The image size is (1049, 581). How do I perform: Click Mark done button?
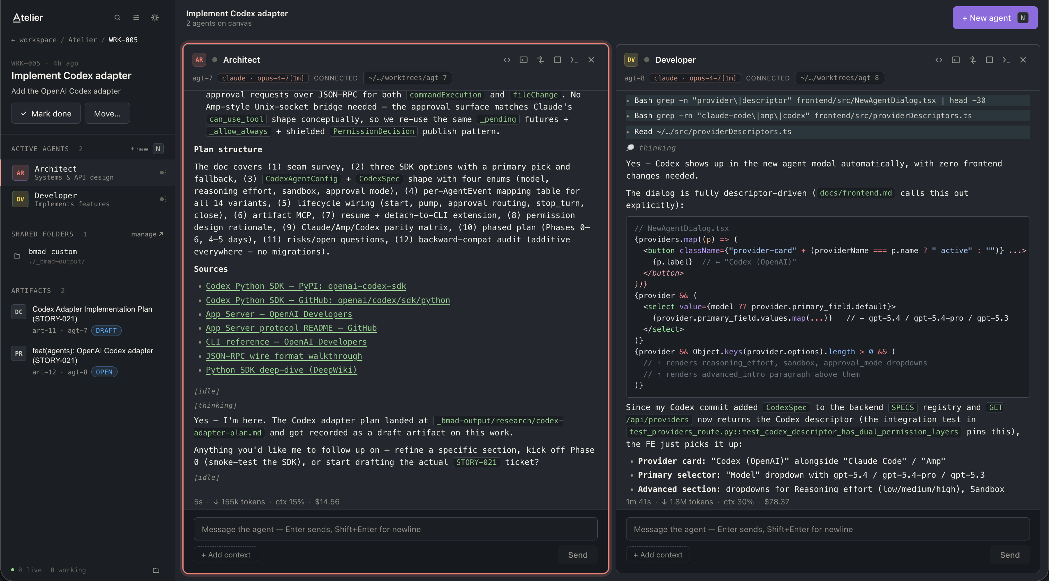click(46, 113)
